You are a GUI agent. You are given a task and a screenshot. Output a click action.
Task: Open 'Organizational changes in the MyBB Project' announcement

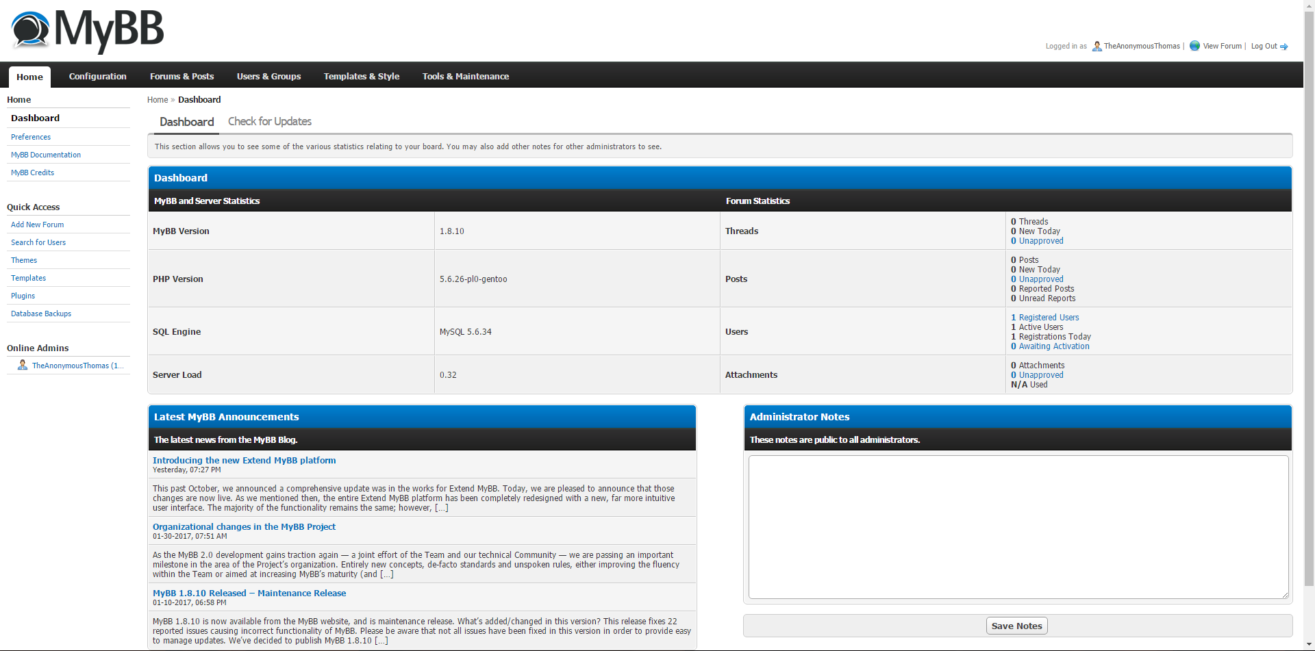tap(244, 526)
